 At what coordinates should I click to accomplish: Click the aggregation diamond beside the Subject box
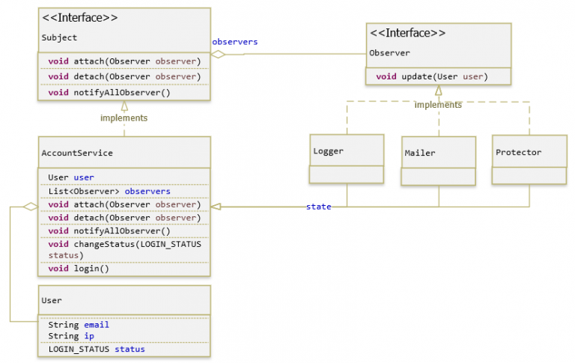tap(219, 54)
